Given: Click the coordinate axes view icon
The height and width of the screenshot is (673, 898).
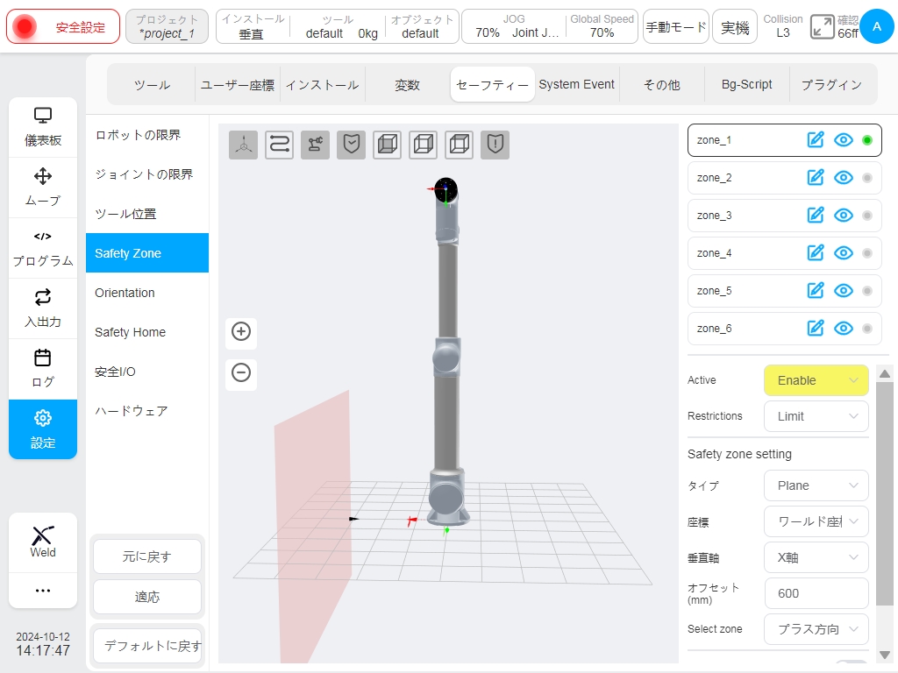Looking at the screenshot, I should 244,145.
